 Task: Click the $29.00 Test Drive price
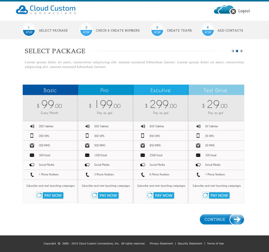pyautogui.click(x=215, y=104)
